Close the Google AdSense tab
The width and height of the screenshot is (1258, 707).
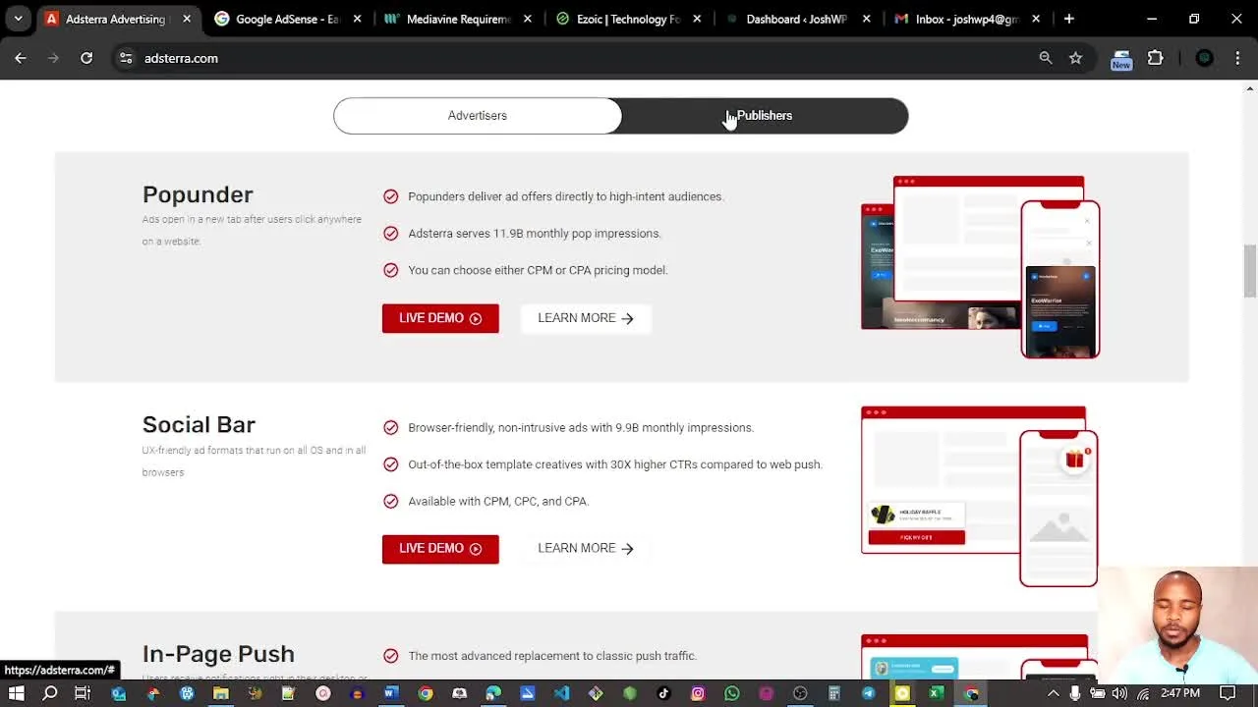click(357, 19)
